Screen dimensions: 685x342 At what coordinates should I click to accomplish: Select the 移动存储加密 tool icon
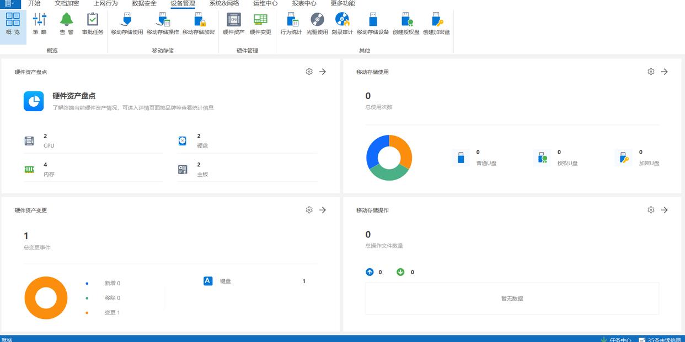point(199,24)
